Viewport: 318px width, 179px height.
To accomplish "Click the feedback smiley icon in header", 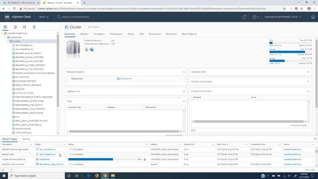I will (313, 17).
